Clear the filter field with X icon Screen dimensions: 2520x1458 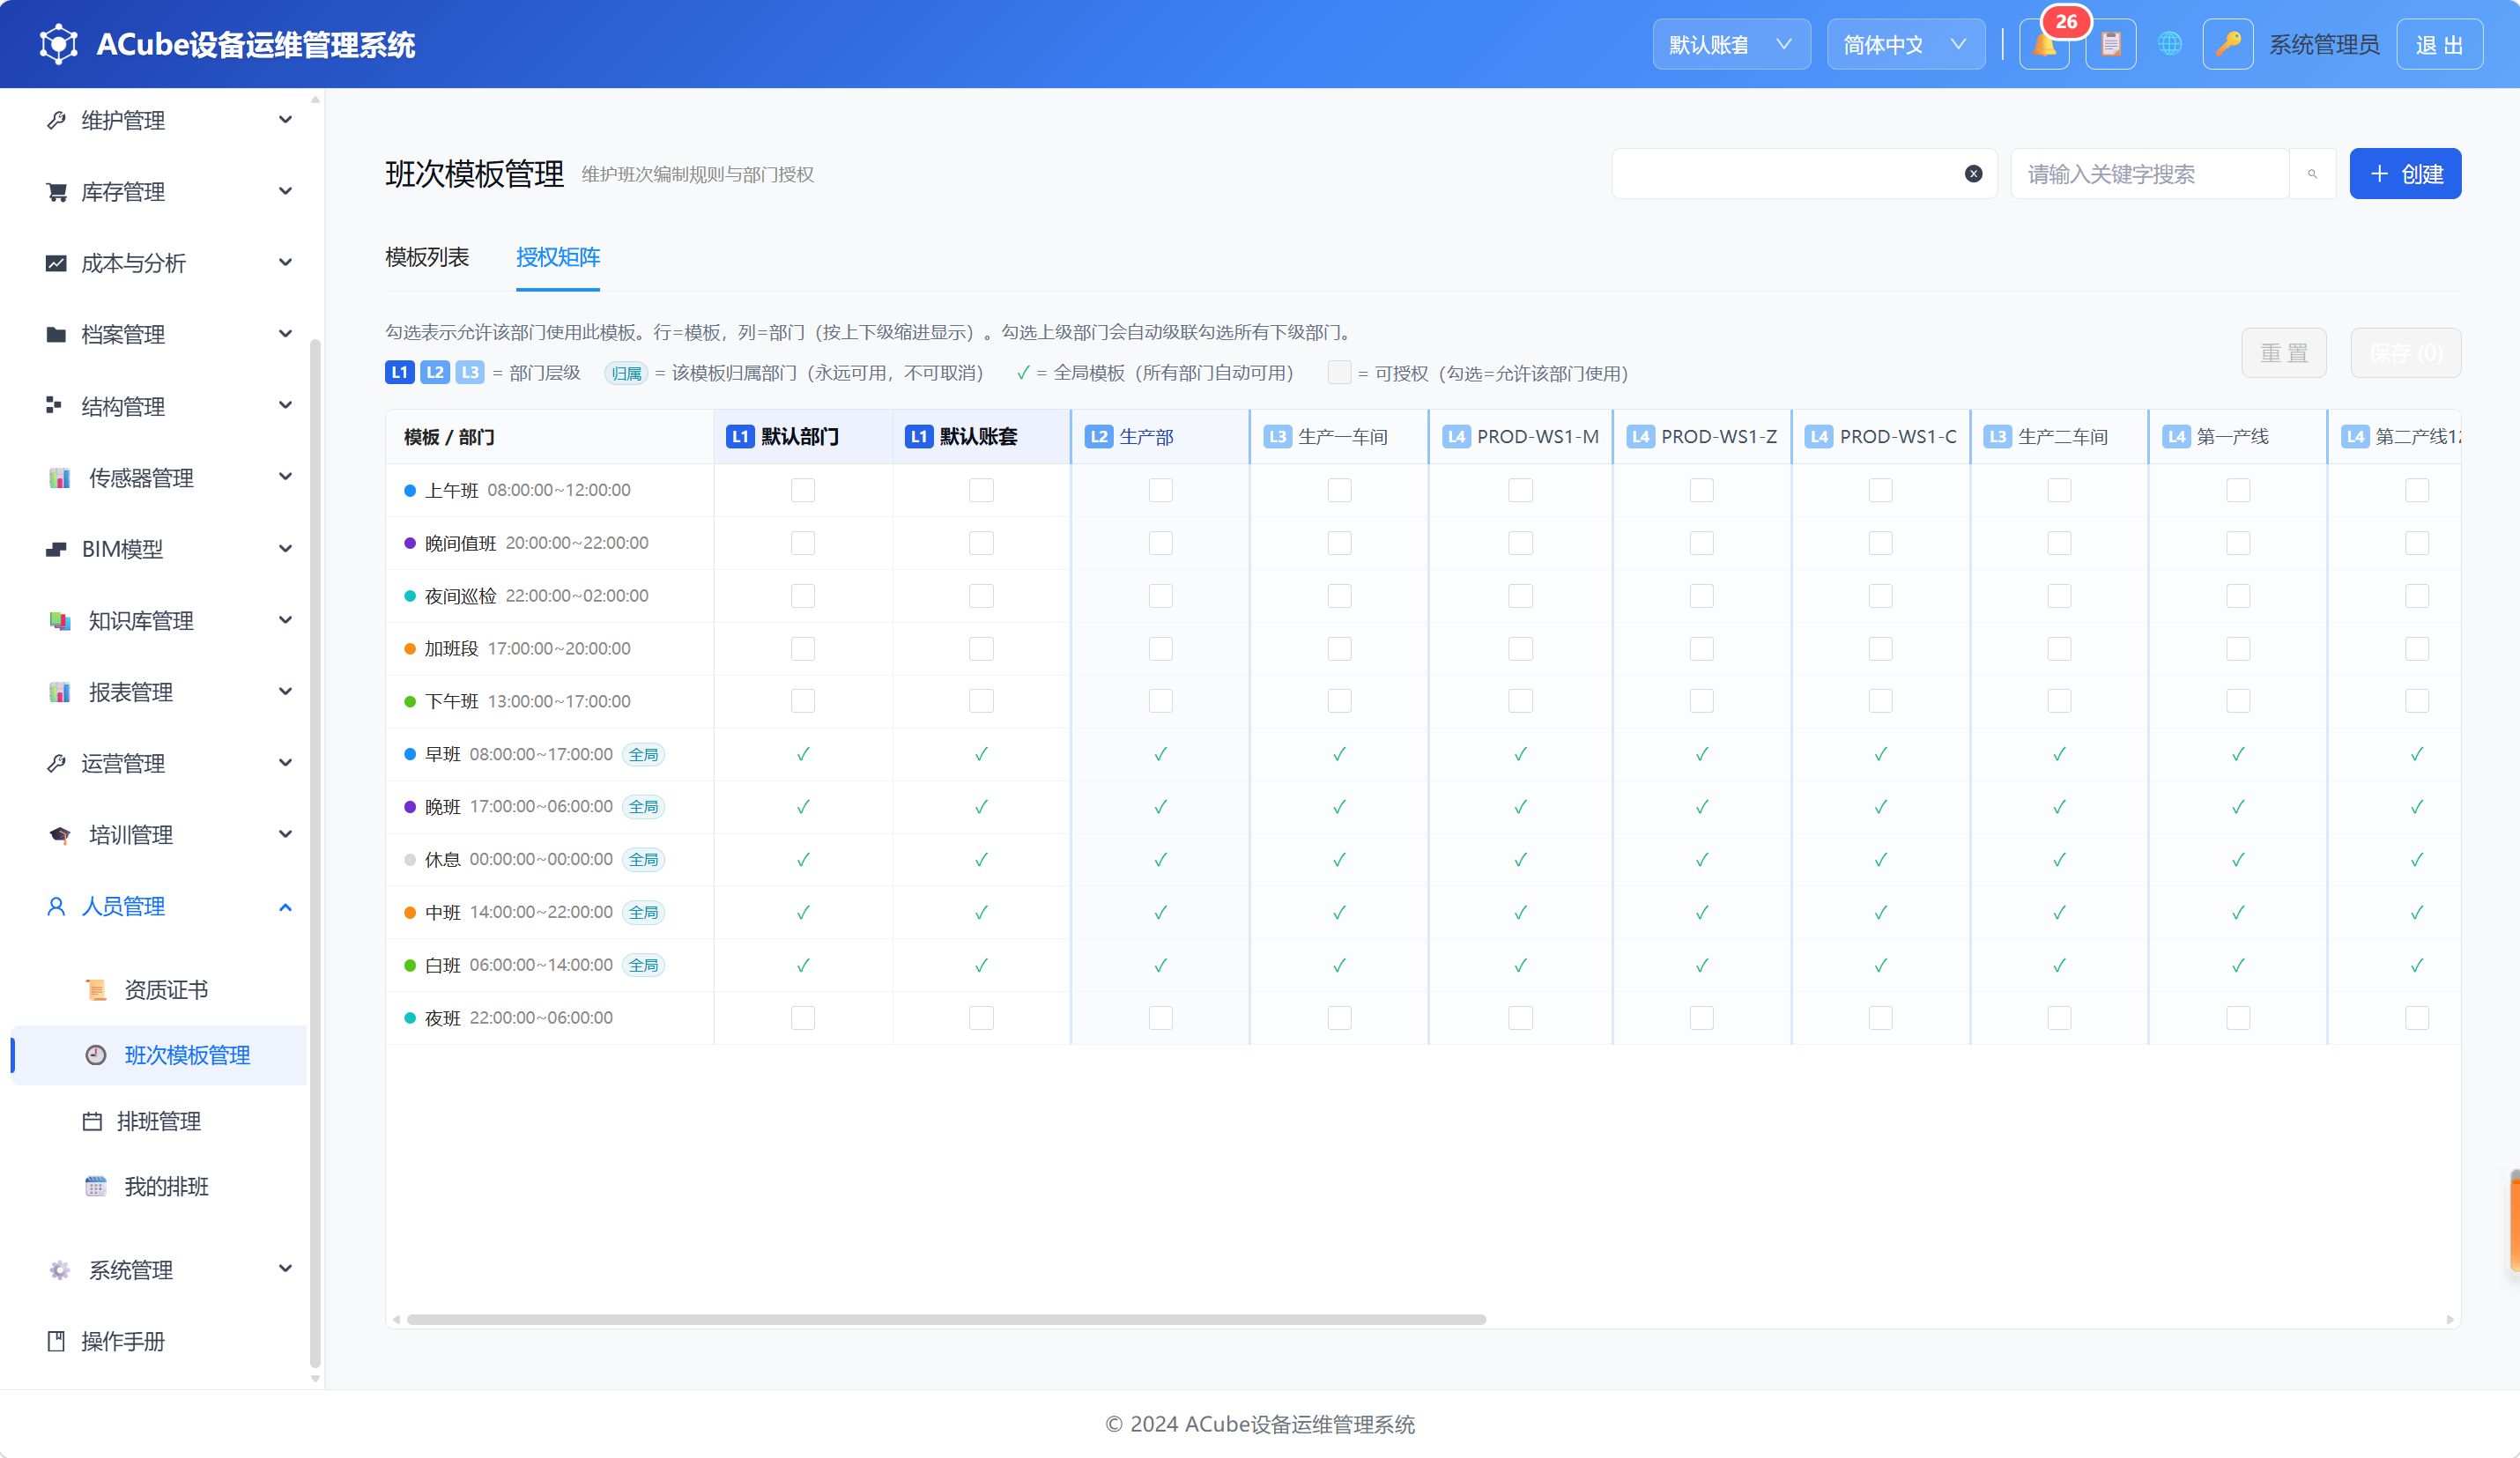[x=1973, y=174]
